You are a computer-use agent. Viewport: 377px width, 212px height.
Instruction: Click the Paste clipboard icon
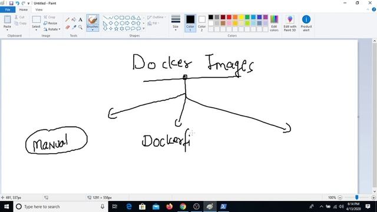tap(7, 19)
